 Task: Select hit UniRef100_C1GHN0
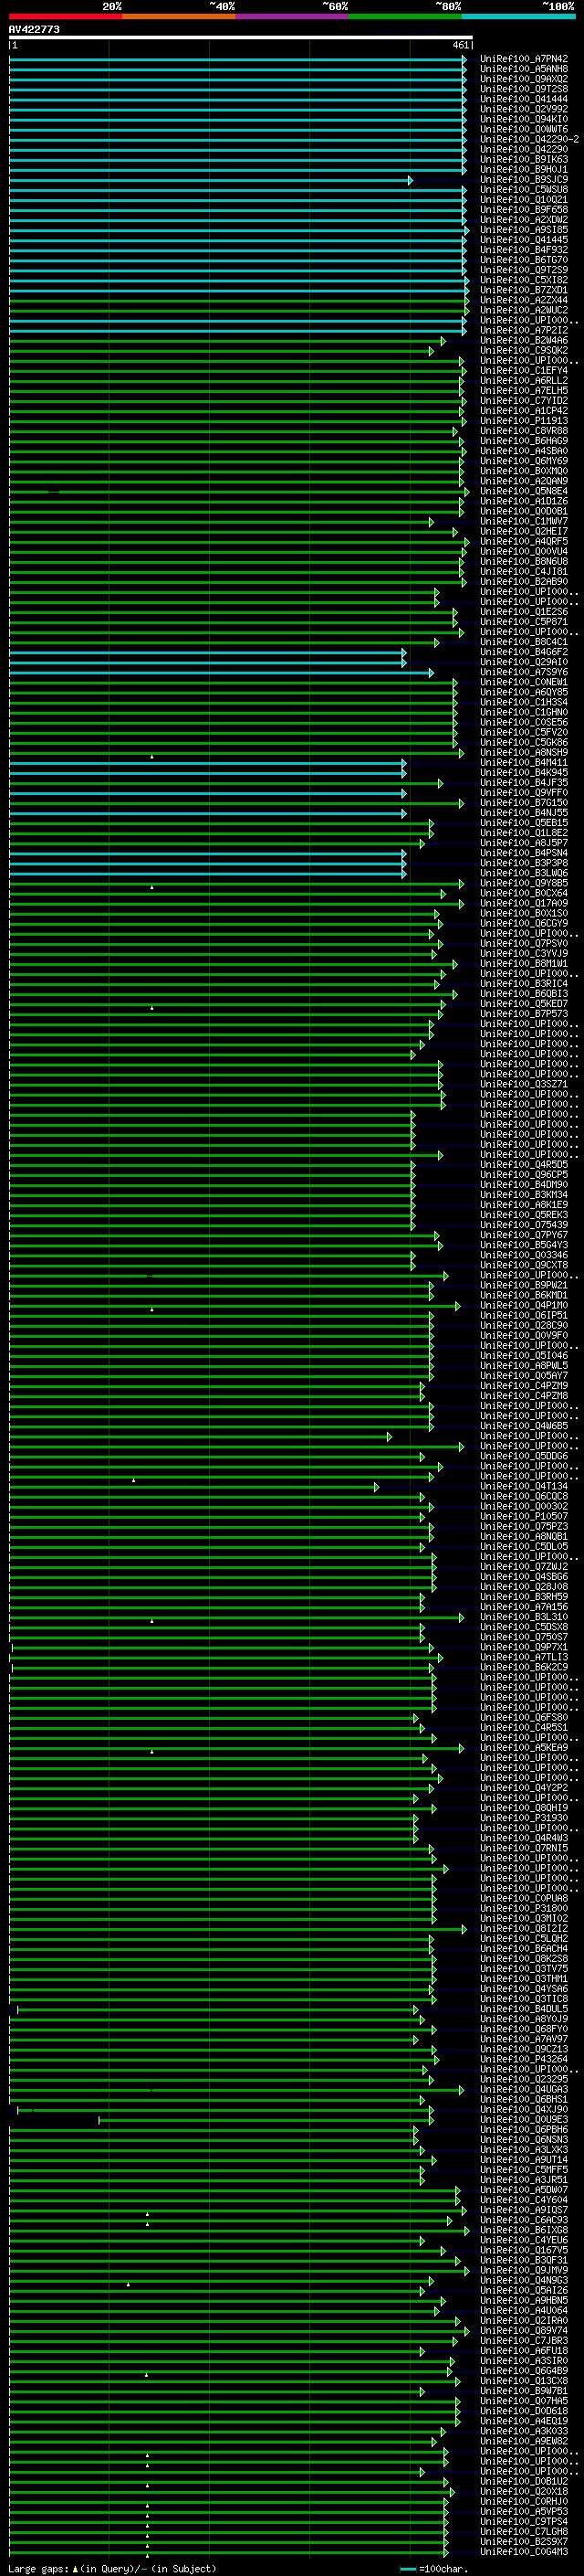point(523,712)
